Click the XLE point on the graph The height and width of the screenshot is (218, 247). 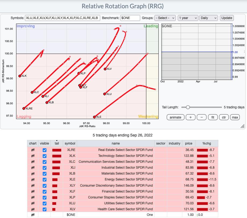click(94, 117)
